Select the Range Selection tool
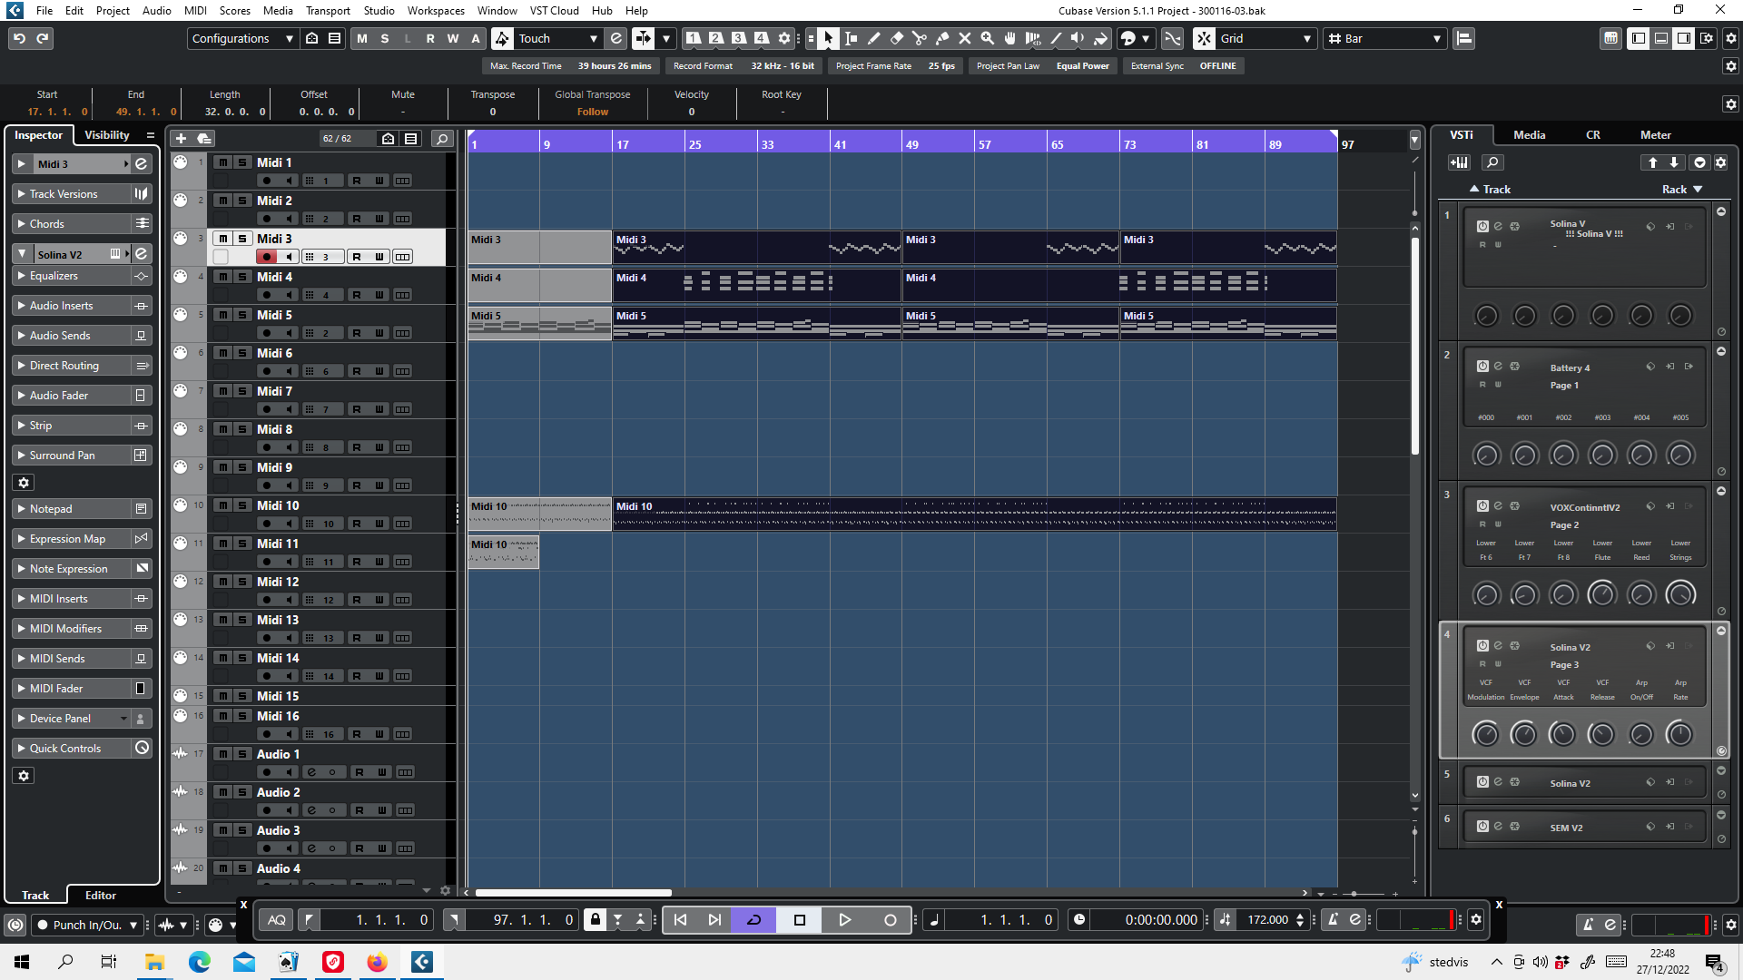Image resolution: width=1743 pixels, height=980 pixels. point(852,38)
